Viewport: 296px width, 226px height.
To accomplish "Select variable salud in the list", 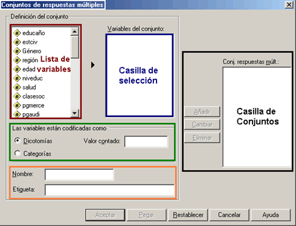I will (29, 87).
